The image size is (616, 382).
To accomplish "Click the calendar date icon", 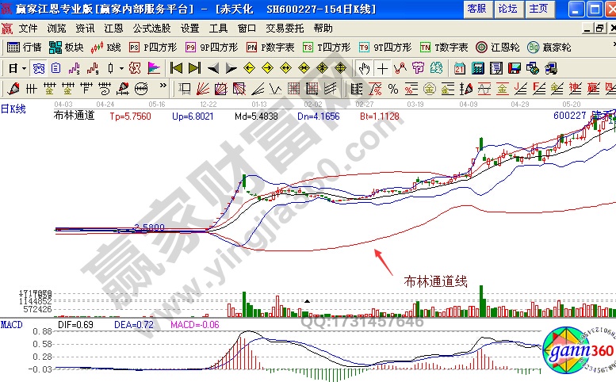I will 460,68.
